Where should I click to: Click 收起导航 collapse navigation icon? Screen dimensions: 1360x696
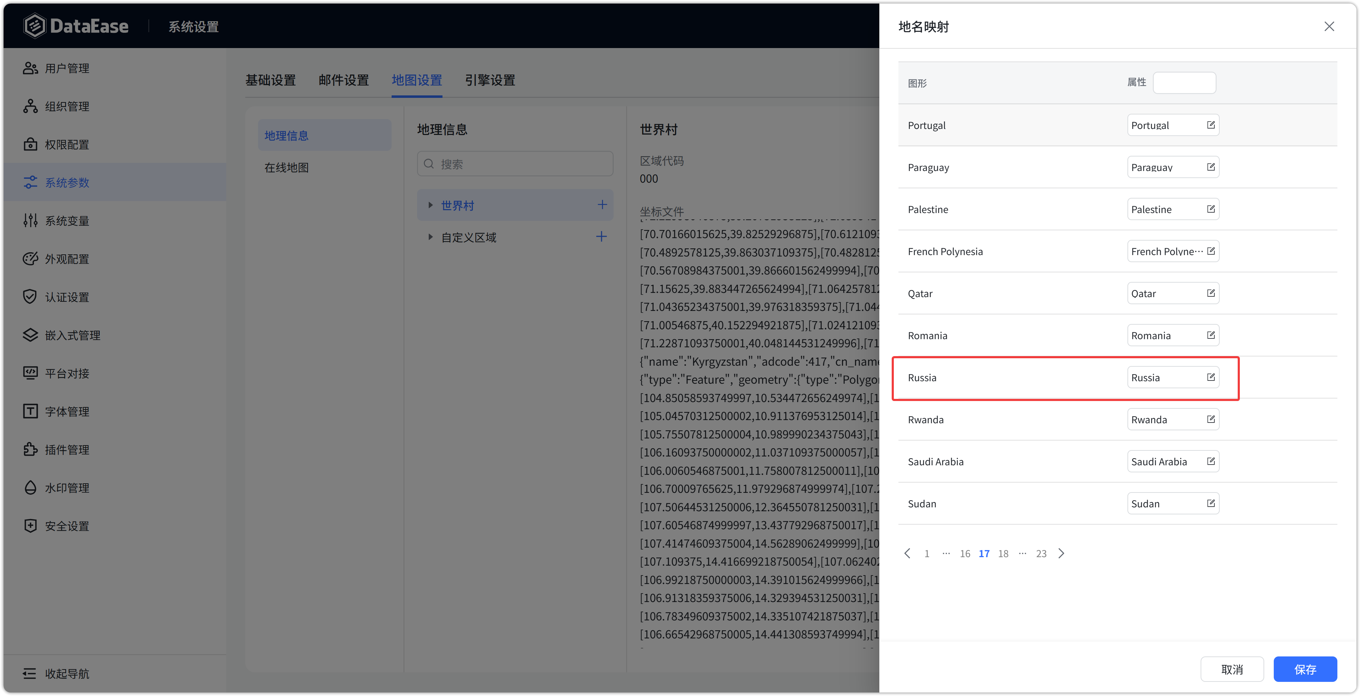(x=30, y=673)
